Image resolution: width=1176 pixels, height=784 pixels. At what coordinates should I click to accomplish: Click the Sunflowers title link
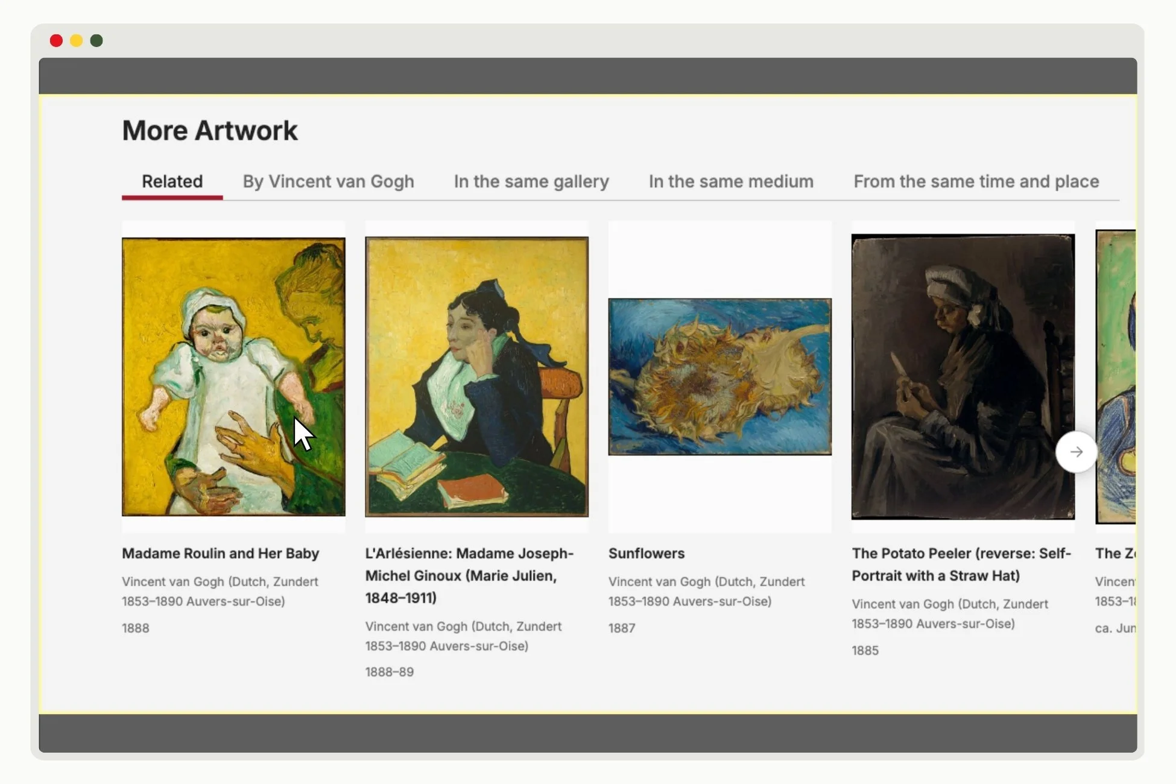[646, 554]
